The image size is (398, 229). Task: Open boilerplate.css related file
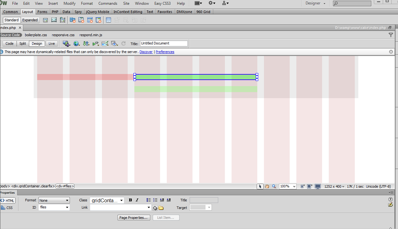click(36, 35)
